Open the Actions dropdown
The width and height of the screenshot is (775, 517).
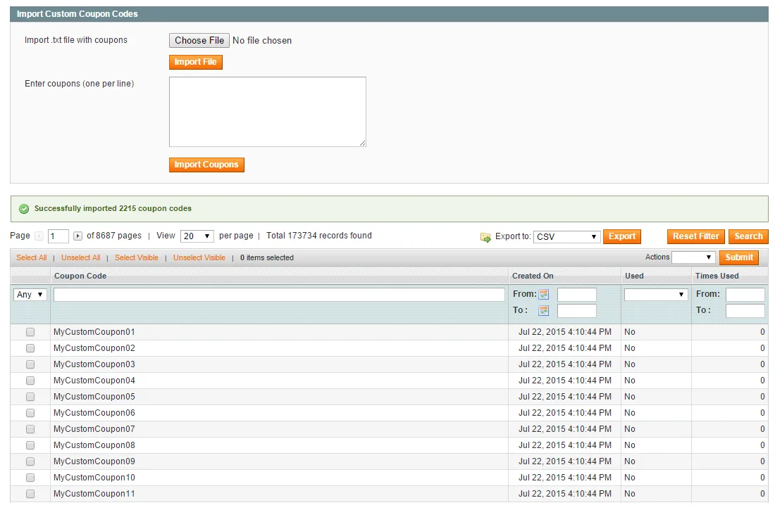click(x=693, y=257)
